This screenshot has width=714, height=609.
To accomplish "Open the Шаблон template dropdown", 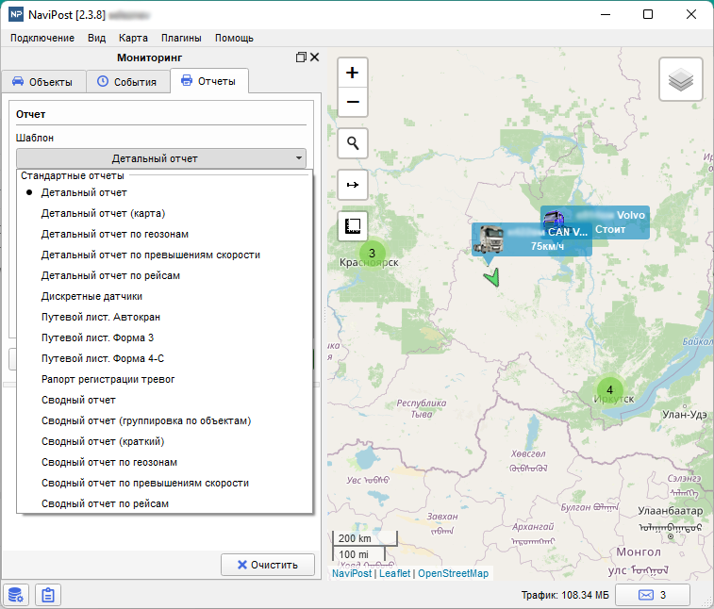I will [x=161, y=158].
